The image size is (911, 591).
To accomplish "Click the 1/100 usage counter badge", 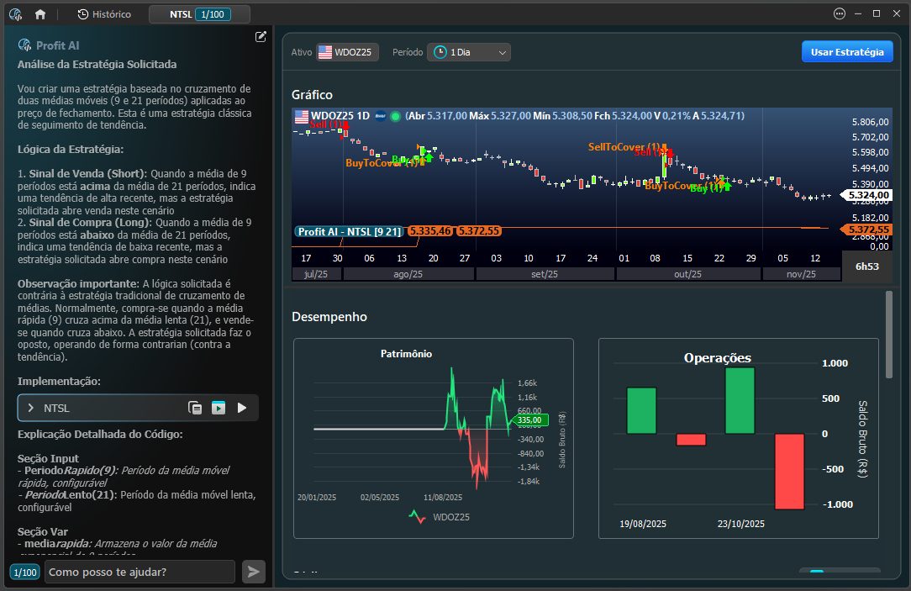I will pos(25,573).
